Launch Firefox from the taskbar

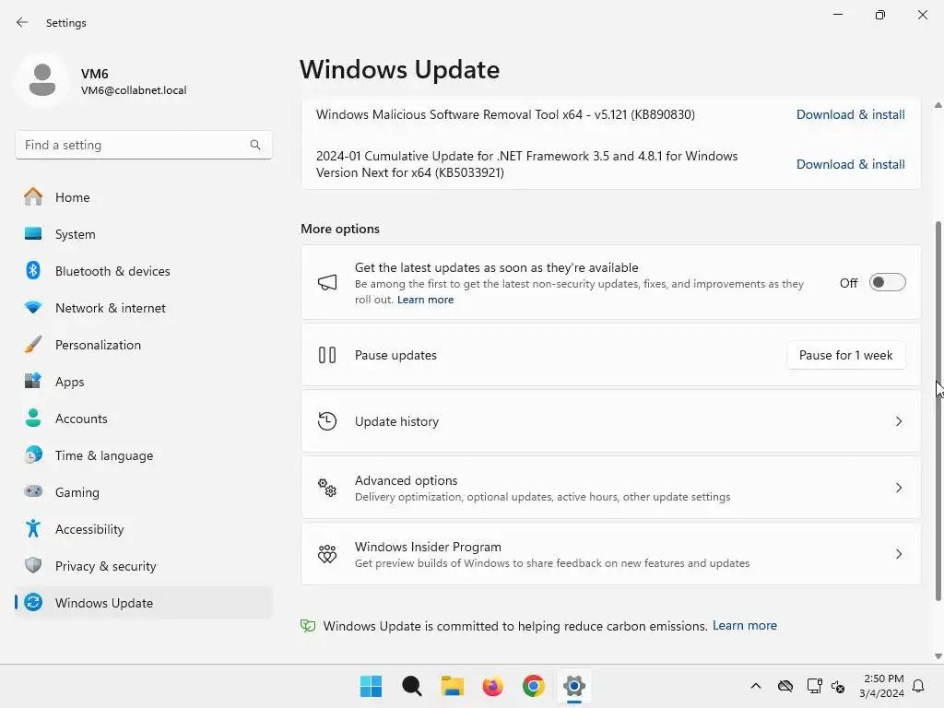coord(492,686)
